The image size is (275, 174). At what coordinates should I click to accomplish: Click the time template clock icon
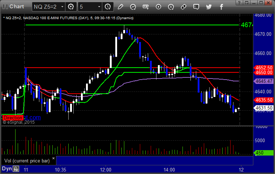click(108, 7)
